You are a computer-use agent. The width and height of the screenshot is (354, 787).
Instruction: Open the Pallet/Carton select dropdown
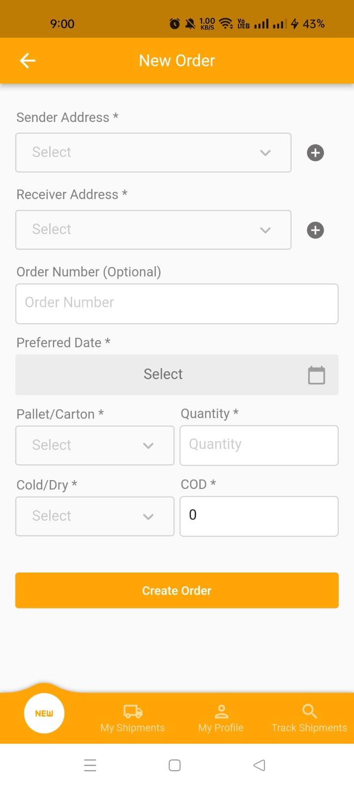click(95, 445)
